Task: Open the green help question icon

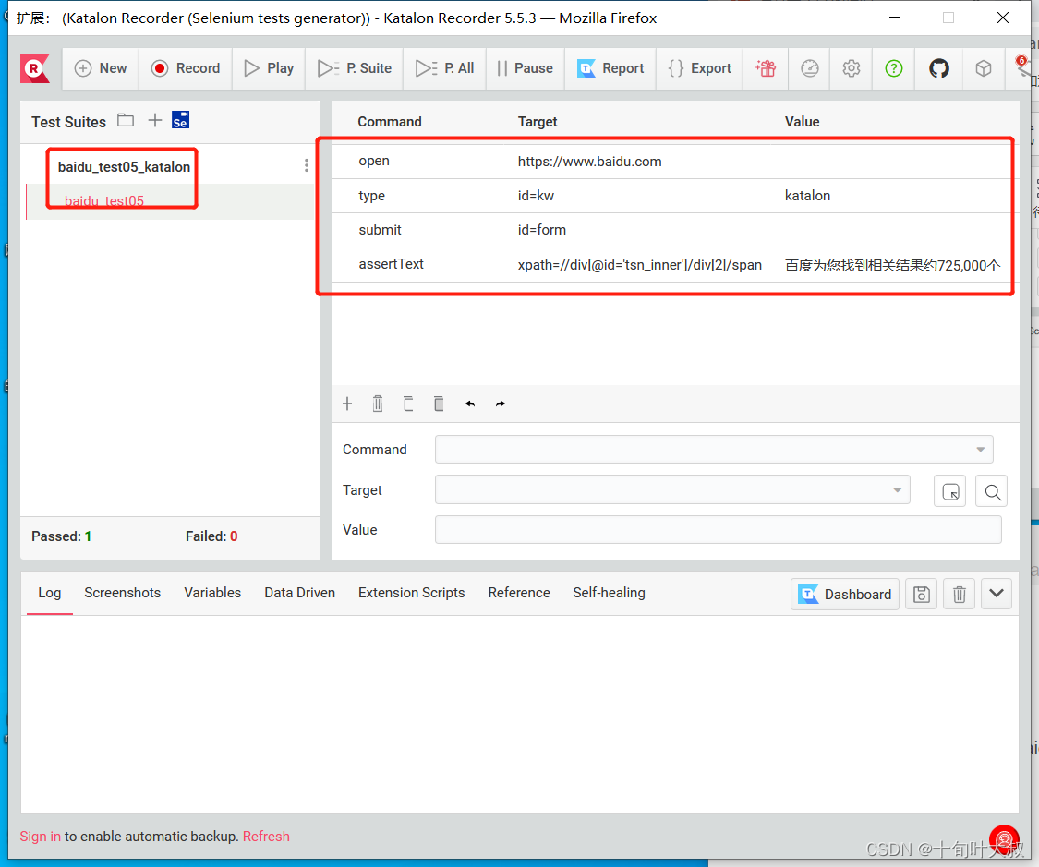Action: (894, 68)
